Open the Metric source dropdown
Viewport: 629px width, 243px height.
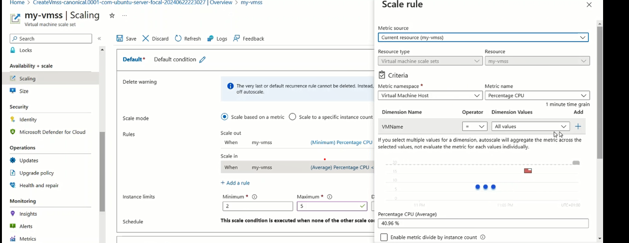pyautogui.click(x=483, y=37)
